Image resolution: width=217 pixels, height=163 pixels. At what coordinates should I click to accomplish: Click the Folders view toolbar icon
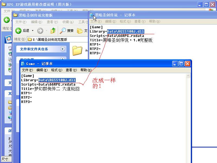[80, 31]
